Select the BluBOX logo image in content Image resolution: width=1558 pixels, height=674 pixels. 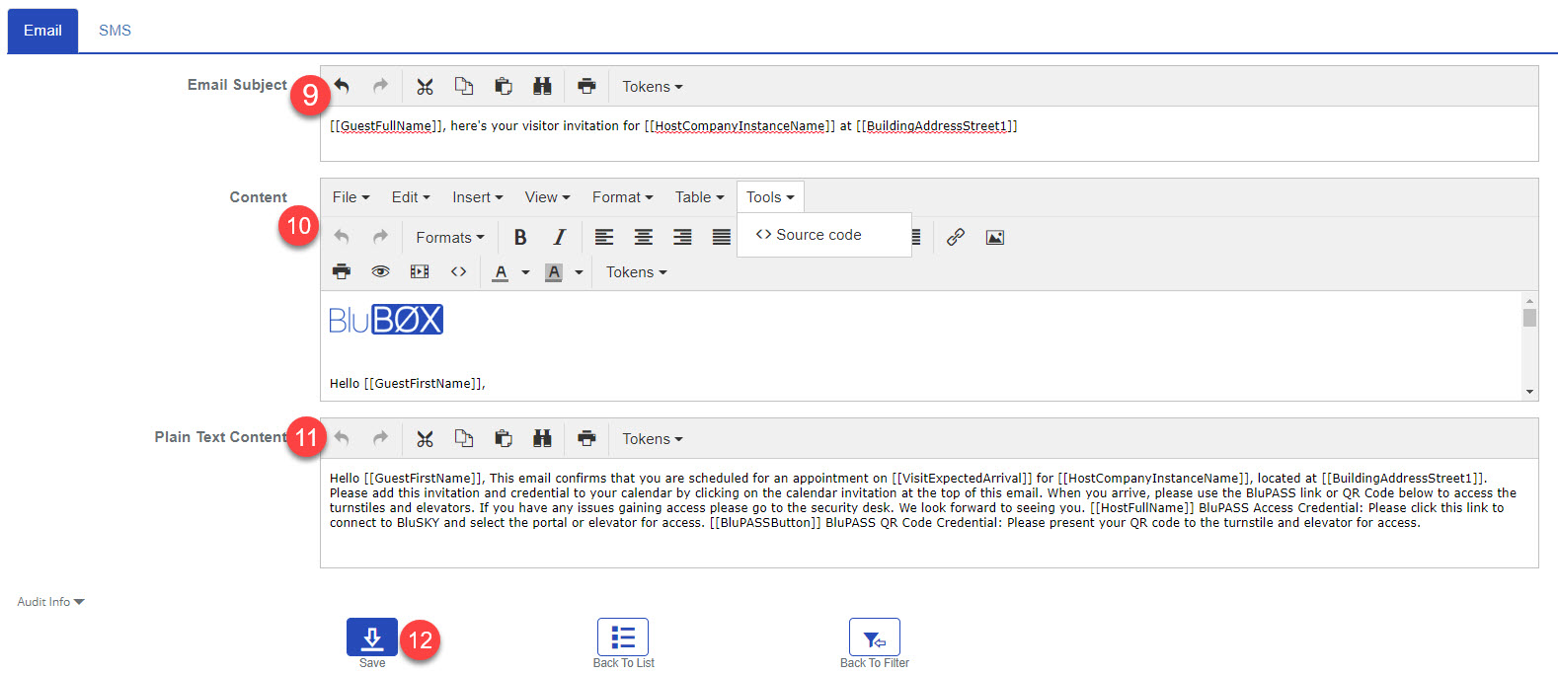point(386,320)
